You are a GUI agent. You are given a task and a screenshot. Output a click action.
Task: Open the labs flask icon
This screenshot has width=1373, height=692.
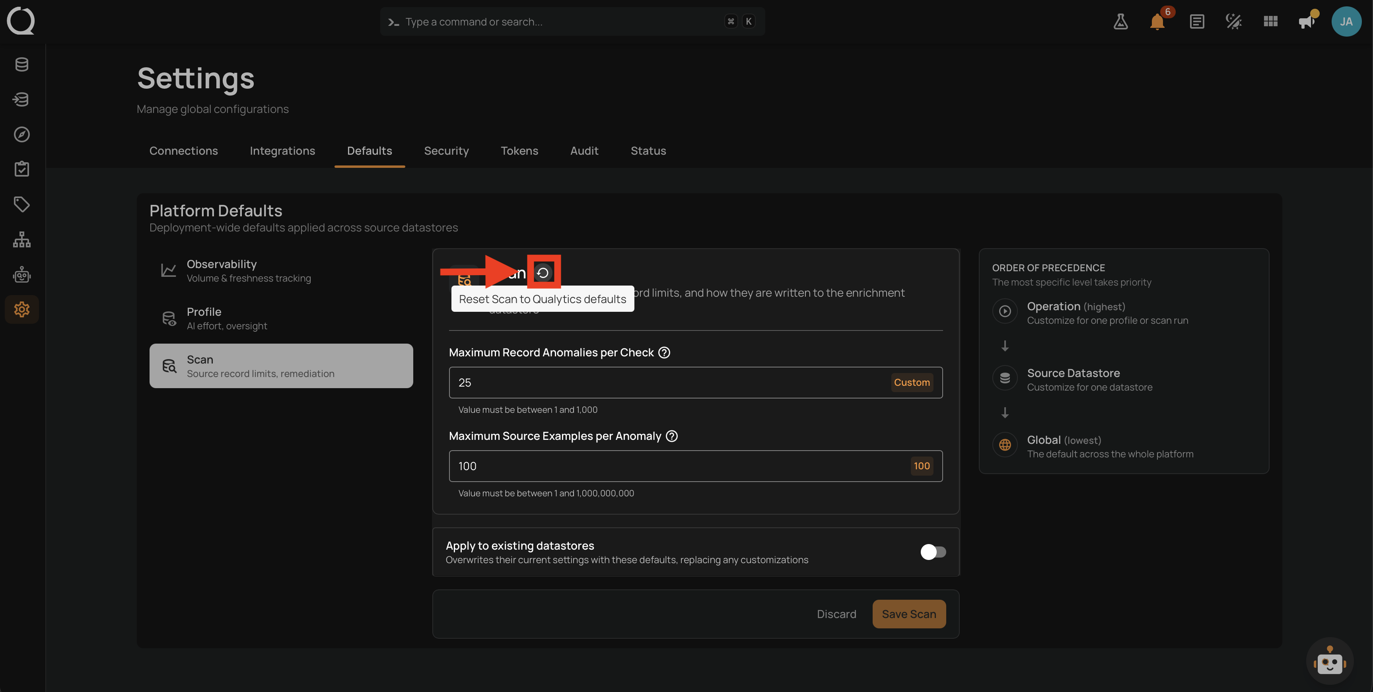1120,21
